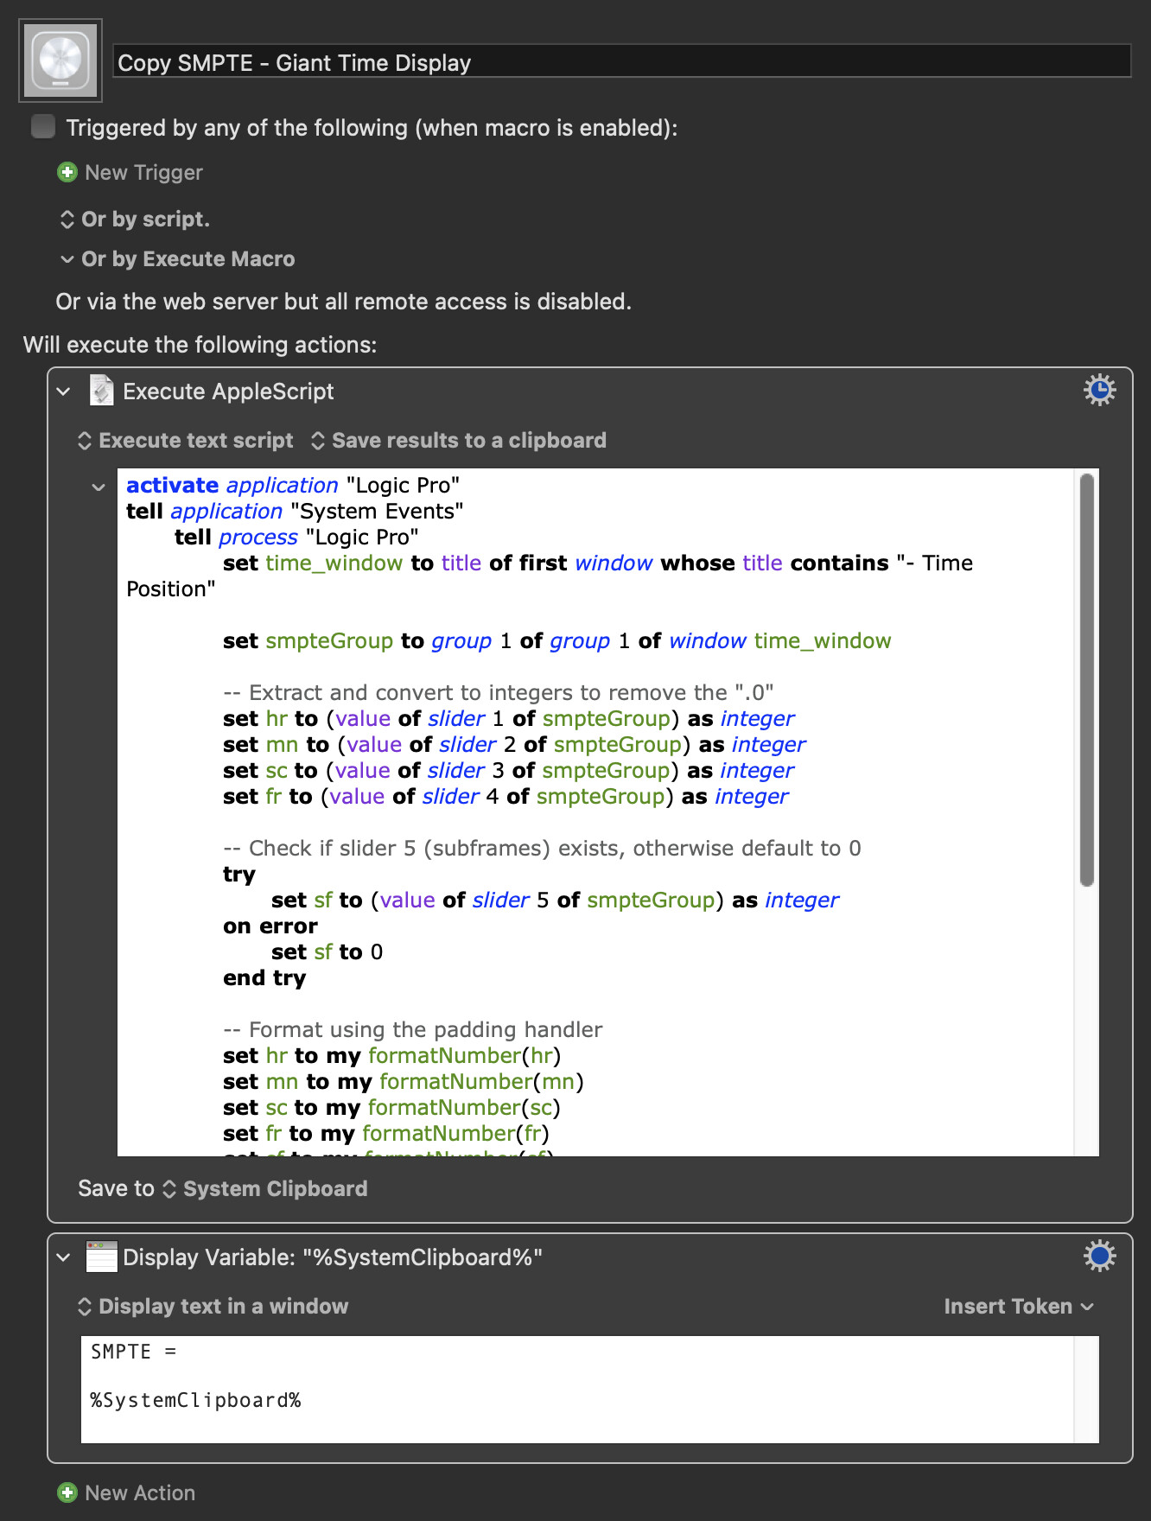Change the System Clipboard save destination

click(266, 1189)
